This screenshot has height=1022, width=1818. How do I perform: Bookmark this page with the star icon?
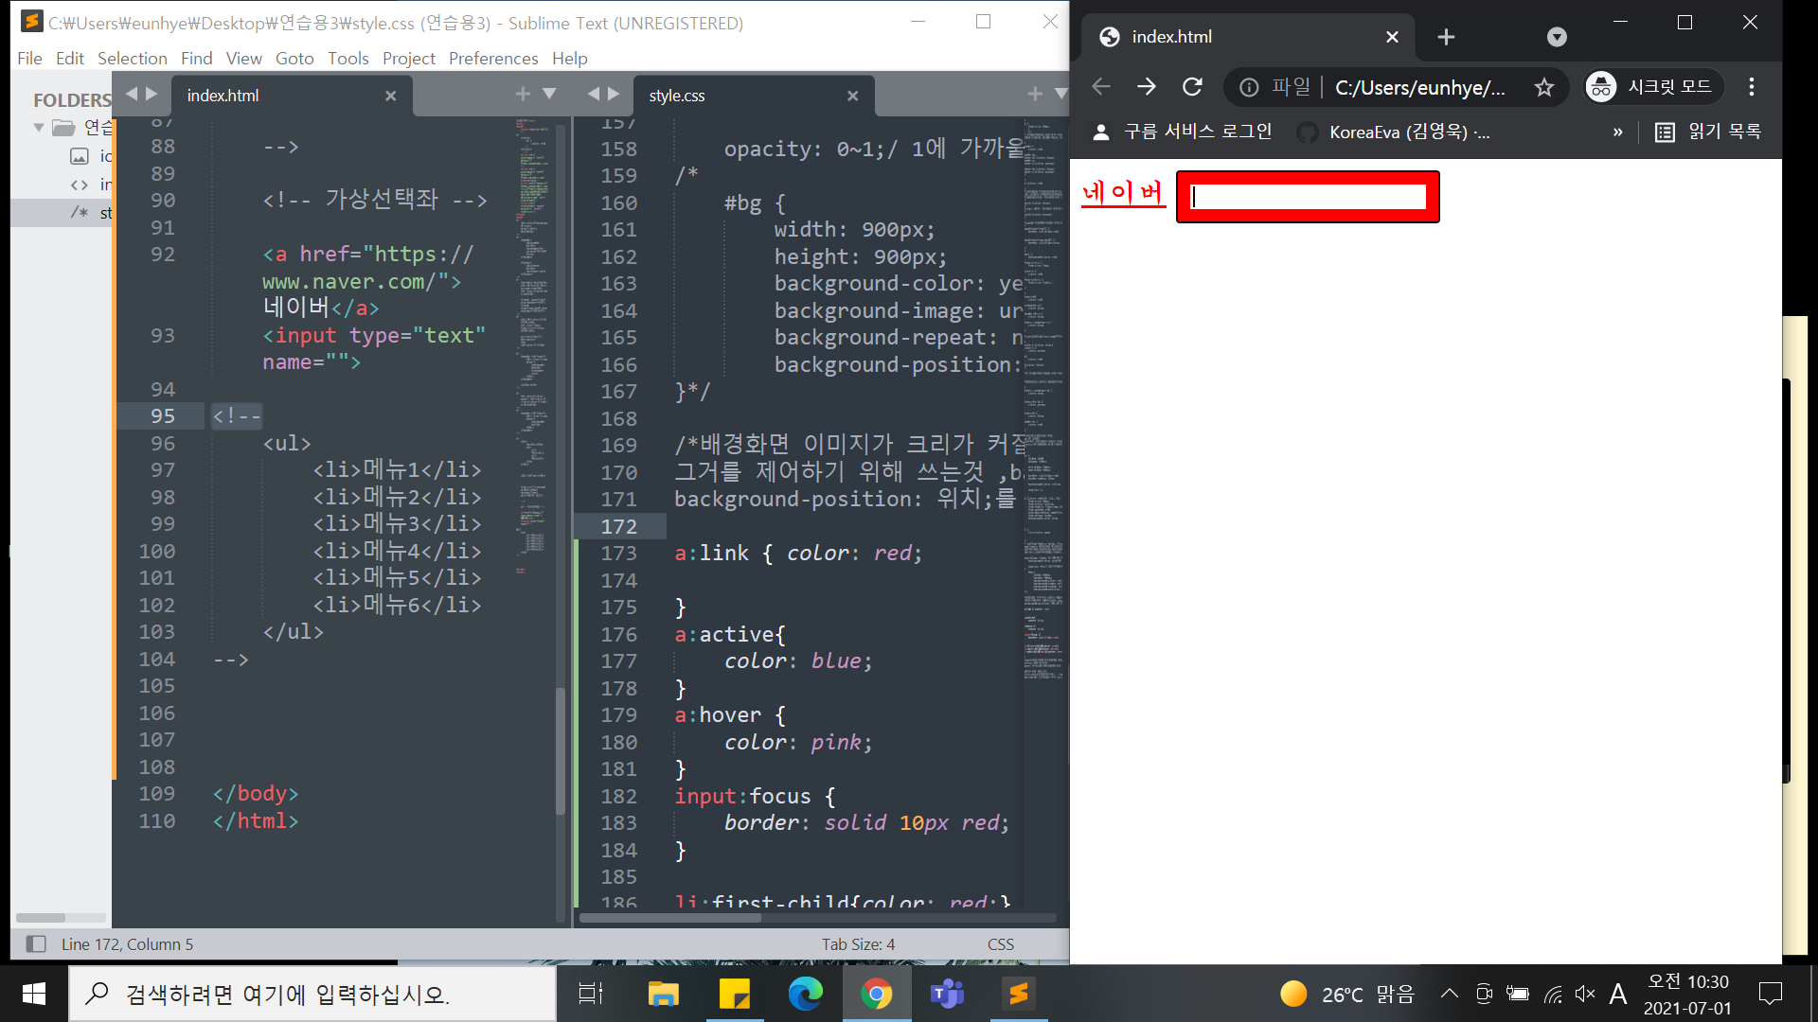(x=1544, y=87)
